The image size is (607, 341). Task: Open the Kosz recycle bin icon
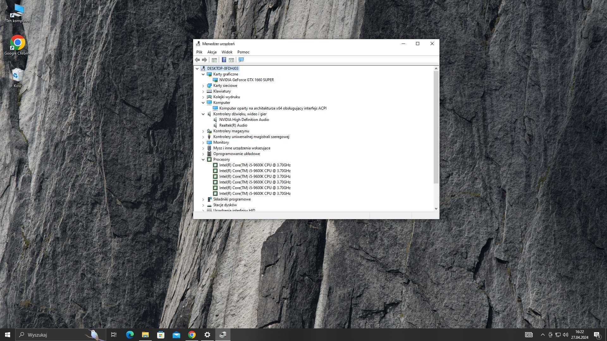(x=18, y=78)
